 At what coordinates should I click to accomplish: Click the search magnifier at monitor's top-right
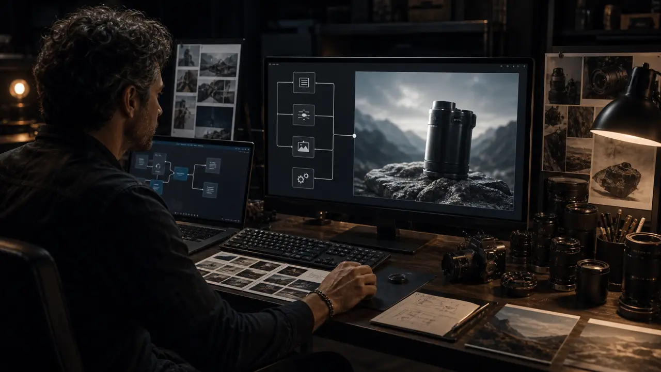pos(501,66)
